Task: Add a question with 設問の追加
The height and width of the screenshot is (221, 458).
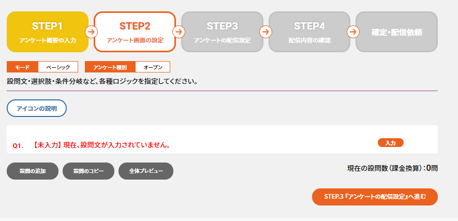Action: (33, 171)
